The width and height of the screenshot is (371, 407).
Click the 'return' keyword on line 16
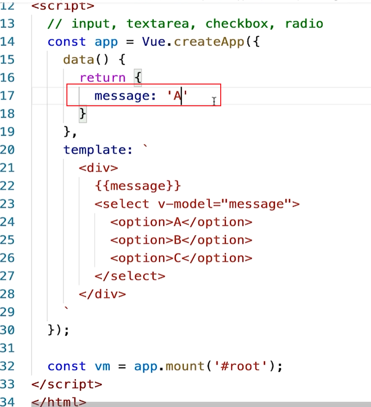[103, 78]
